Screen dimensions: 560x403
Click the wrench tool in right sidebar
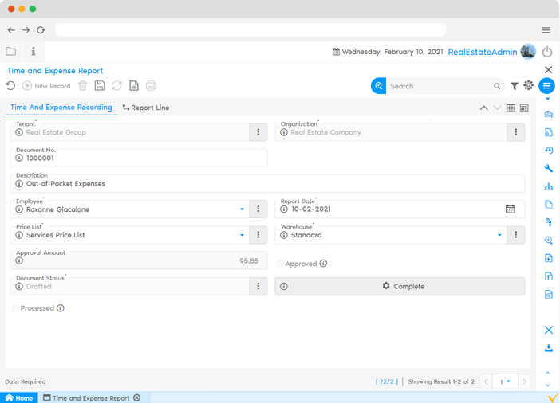pyautogui.click(x=548, y=169)
